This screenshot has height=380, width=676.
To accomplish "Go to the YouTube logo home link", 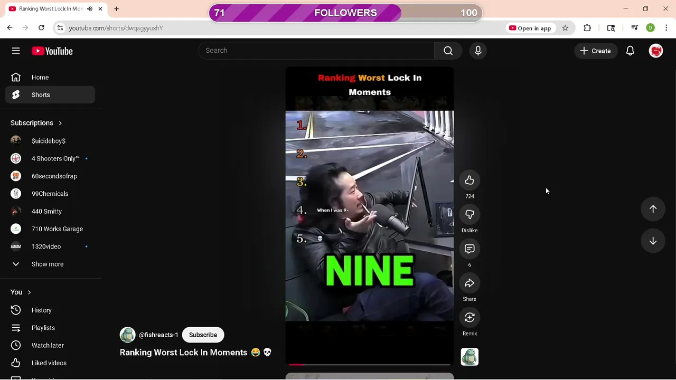I will point(52,51).
